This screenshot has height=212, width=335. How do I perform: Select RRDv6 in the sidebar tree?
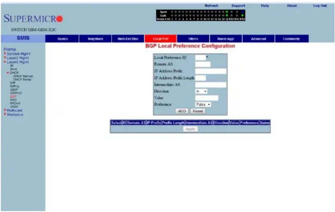15,103
